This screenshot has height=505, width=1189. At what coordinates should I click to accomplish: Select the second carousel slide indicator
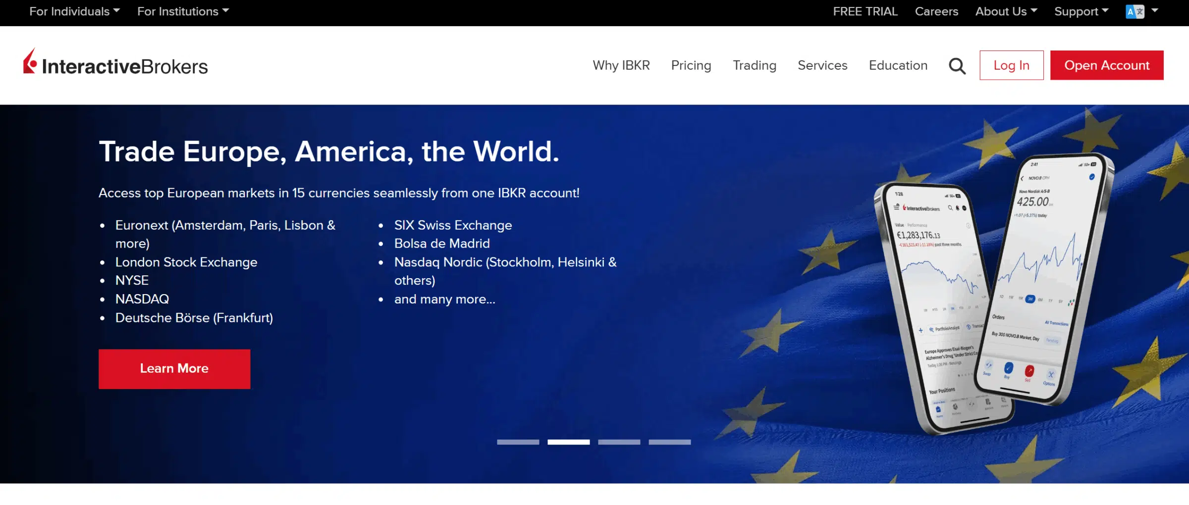click(569, 442)
